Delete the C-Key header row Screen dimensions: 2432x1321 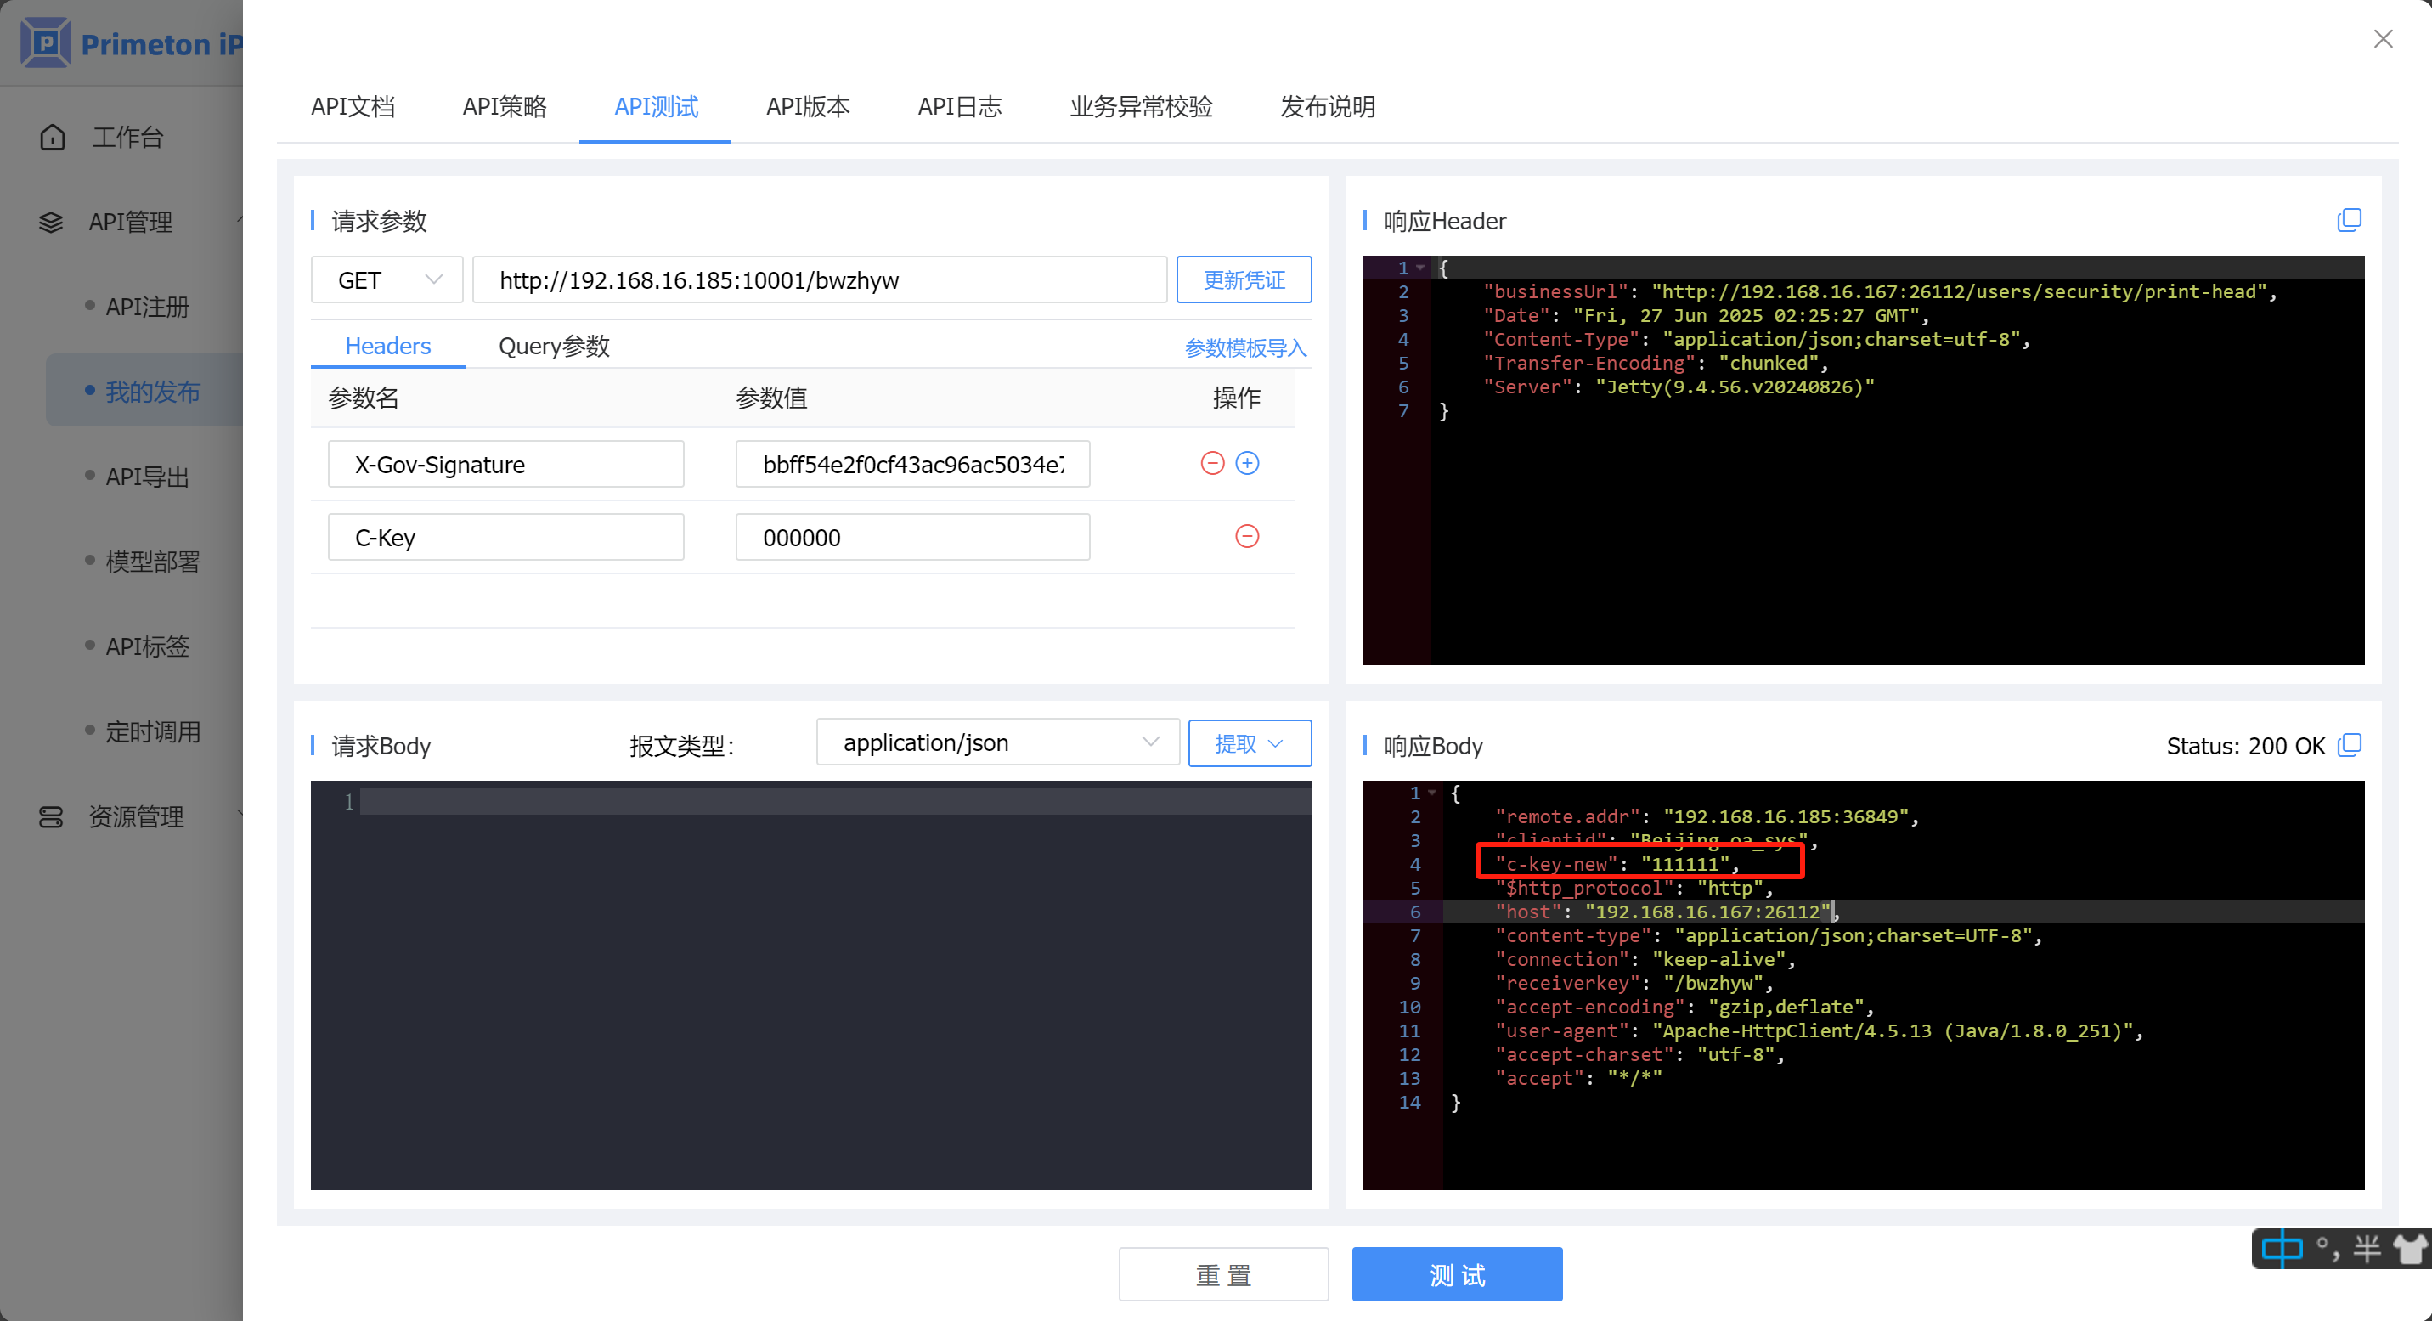[x=1247, y=537]
